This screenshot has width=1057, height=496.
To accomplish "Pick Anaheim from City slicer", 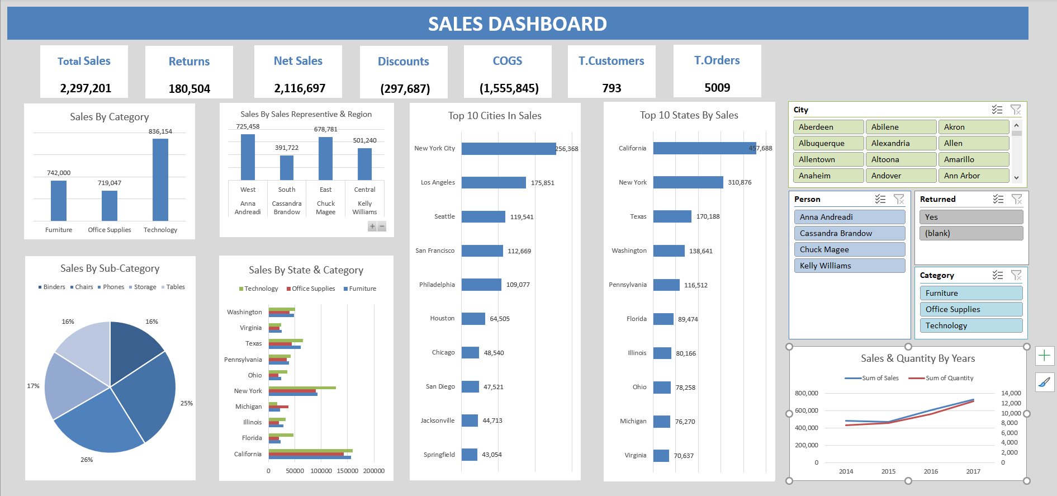I will coord(828,176).
